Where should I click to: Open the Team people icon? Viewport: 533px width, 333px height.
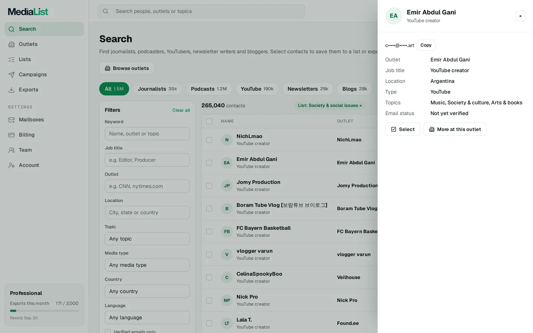click(x=11, y=150)
